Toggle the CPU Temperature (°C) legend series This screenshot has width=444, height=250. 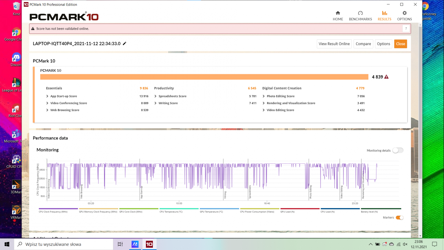(179, 210)
